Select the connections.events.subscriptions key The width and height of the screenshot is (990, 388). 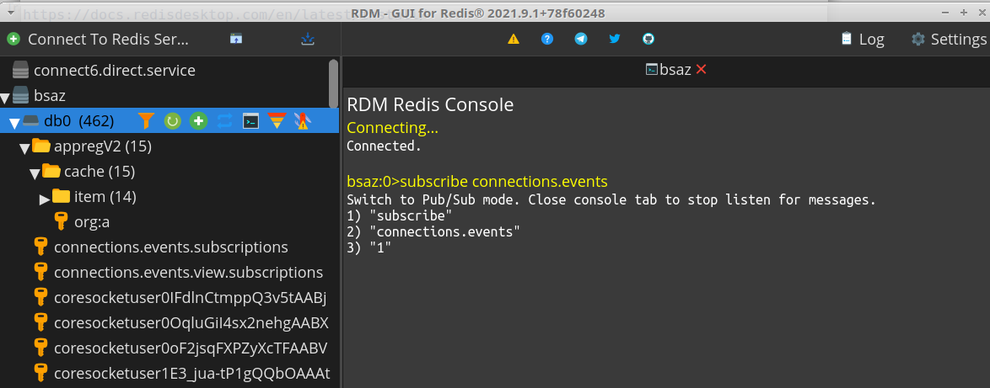coord(170,247)
